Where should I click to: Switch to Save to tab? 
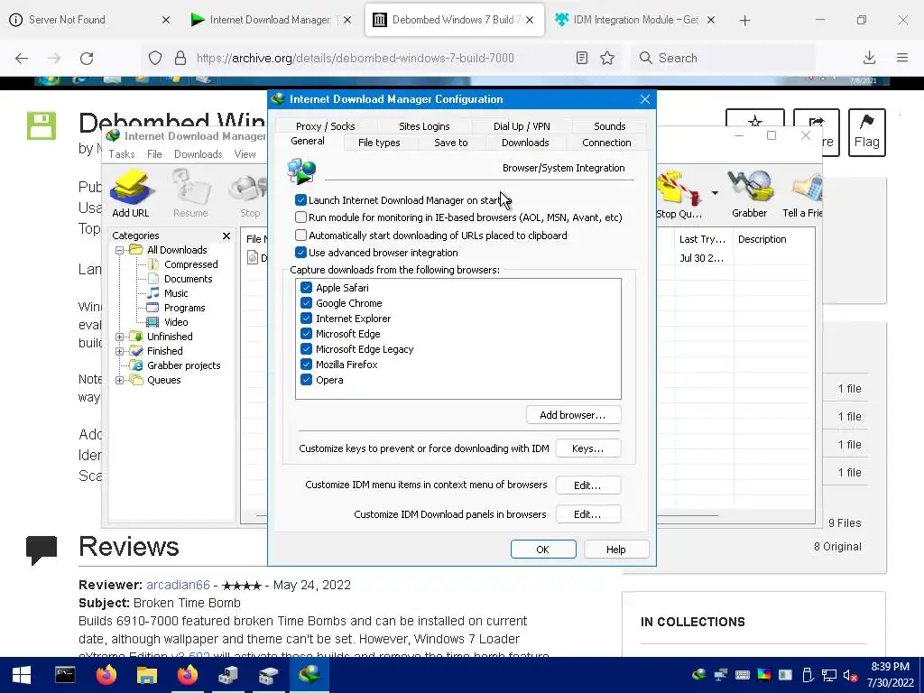click(451, 143)
